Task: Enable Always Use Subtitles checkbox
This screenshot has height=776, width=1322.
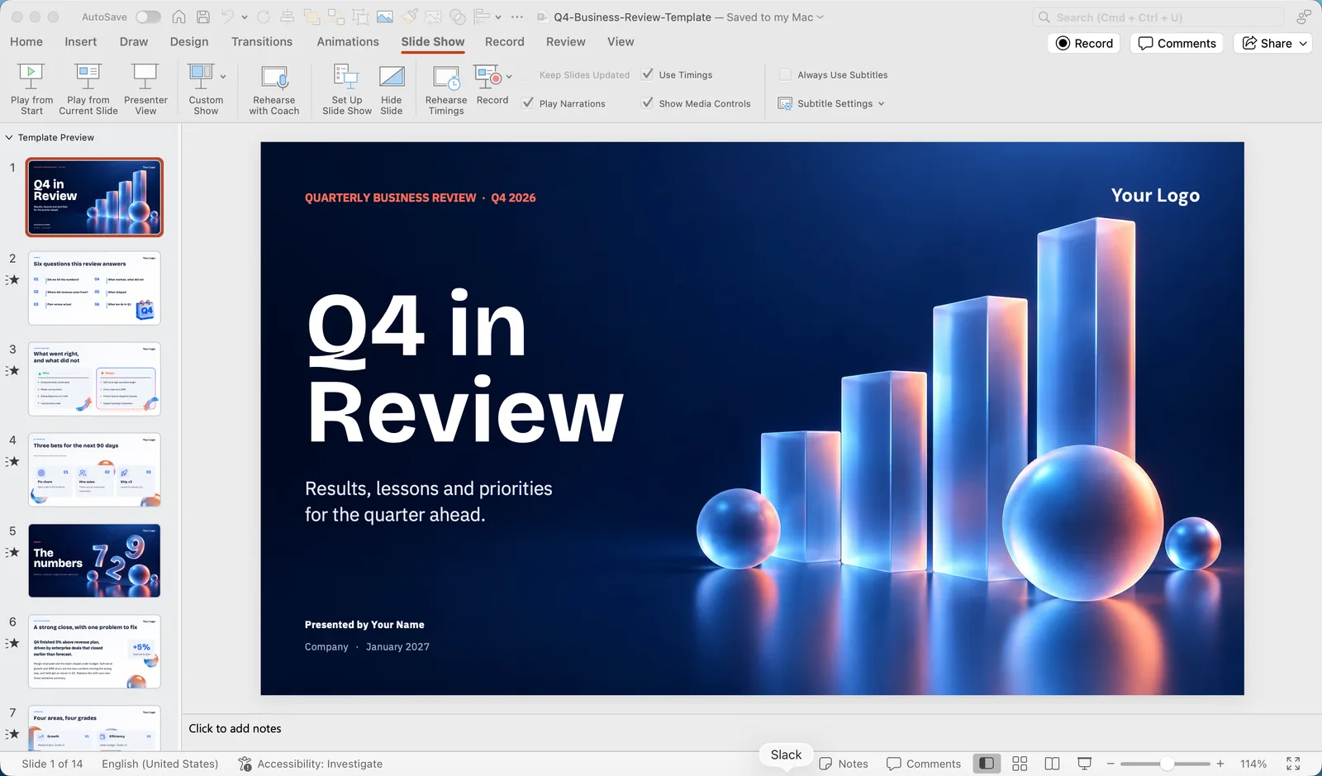Action: pos(786,74)
